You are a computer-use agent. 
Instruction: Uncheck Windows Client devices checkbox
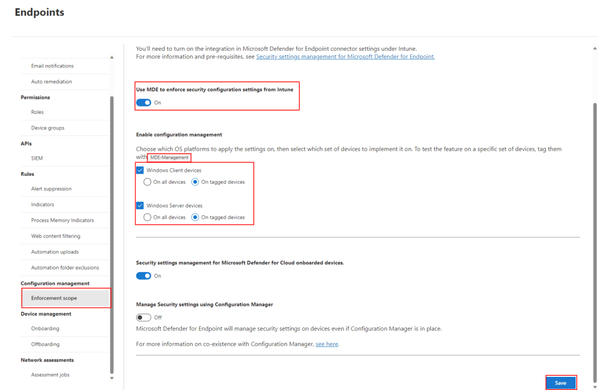point(140,171)
